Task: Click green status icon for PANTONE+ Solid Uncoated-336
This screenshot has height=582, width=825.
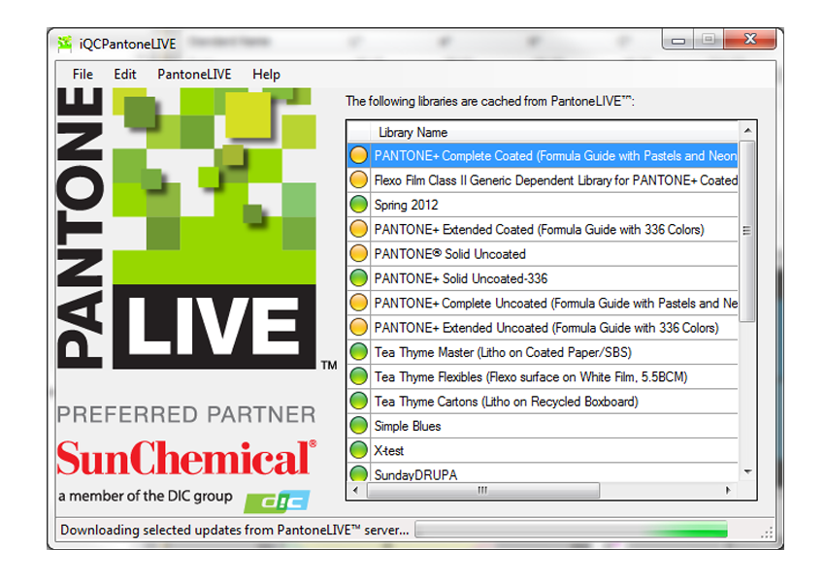Action: tap(358, 277)
